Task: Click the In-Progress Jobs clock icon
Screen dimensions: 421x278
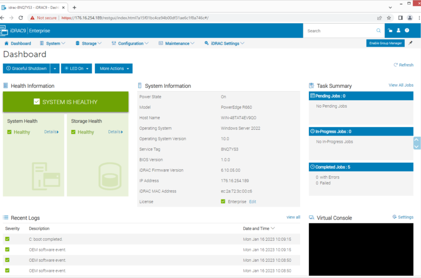Action: tap(313, 131)
